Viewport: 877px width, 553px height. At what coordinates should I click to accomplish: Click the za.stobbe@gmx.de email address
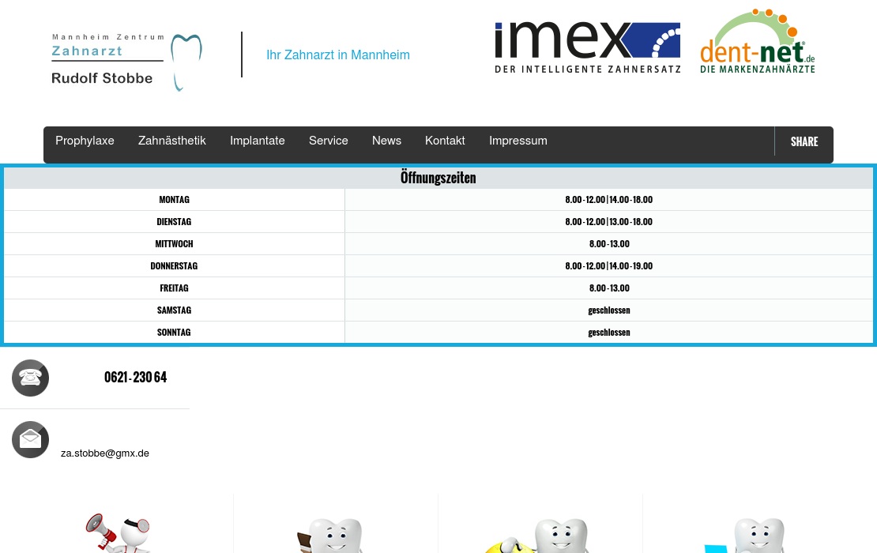click(x=105, y=453)
